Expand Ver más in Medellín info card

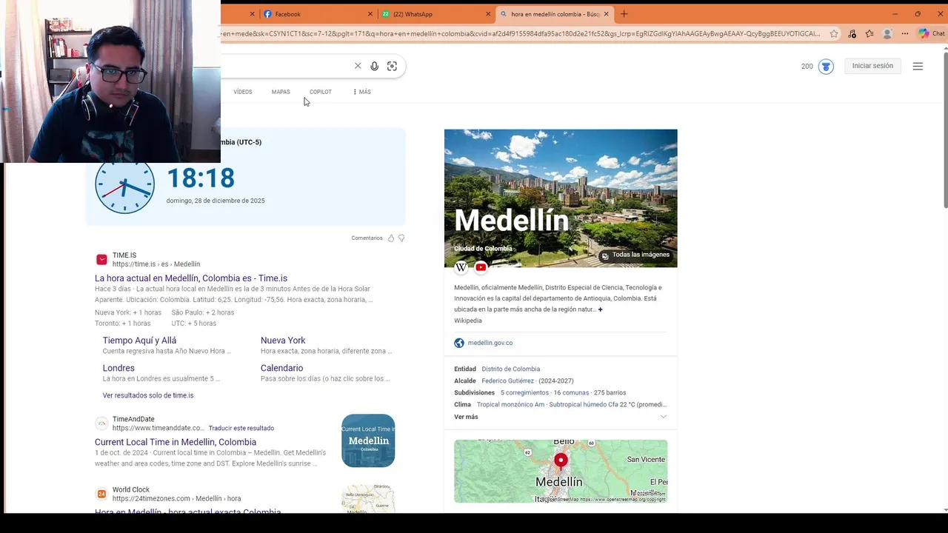pyautogui.click(x=560, y=417)
